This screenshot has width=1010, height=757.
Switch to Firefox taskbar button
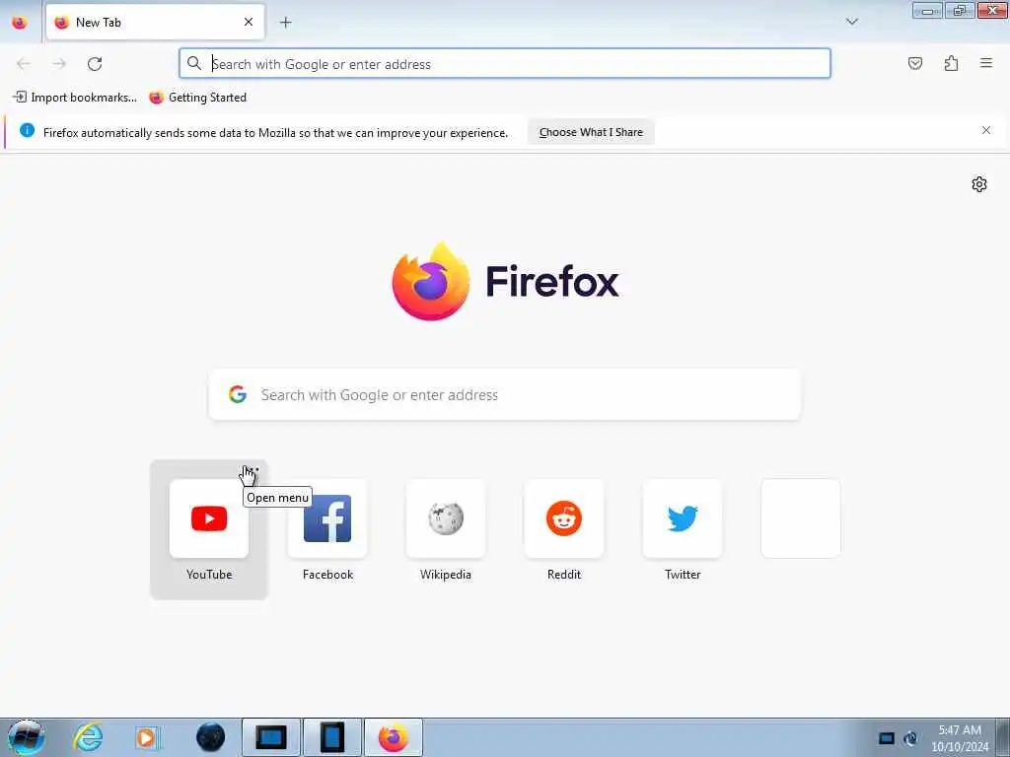click(x=394, y=737)
